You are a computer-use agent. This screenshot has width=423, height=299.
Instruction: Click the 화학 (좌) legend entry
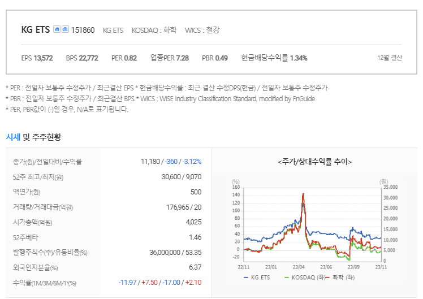pyautogui.click(x=341, y=278)
